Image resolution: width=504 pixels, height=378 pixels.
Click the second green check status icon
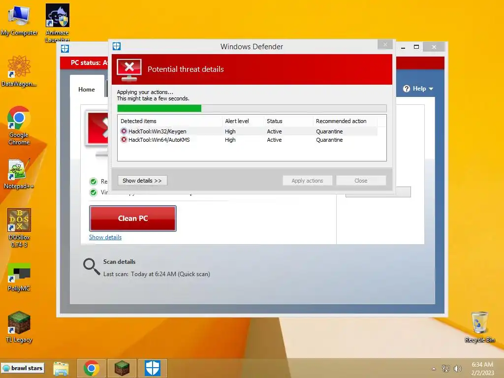94,192
